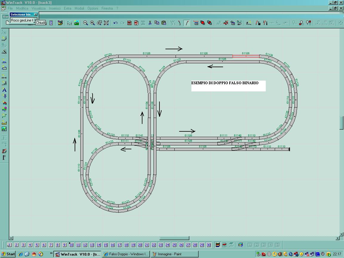
Task: Click the vertical scrollbar thumb
Action: (342, 123)
